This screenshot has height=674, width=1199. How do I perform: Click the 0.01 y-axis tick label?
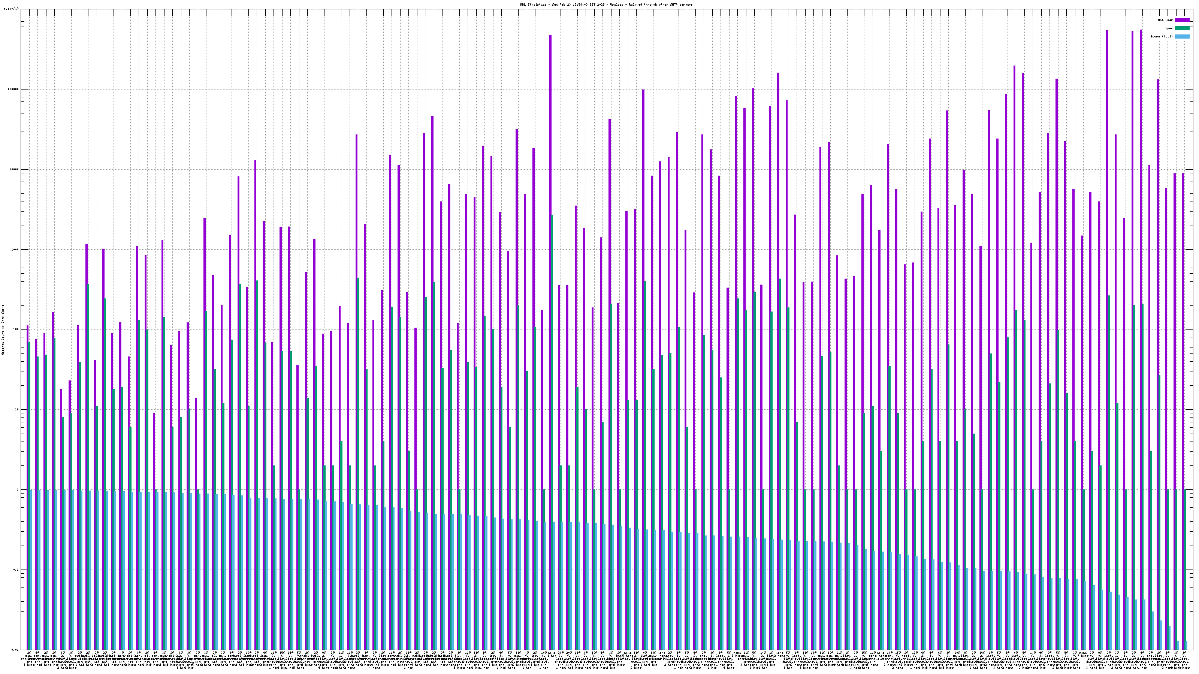click(16, 650)
